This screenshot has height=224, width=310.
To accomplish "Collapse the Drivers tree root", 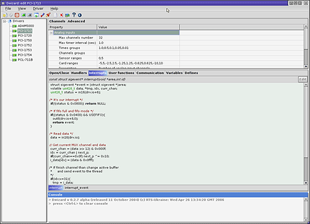I will [4, 21].
